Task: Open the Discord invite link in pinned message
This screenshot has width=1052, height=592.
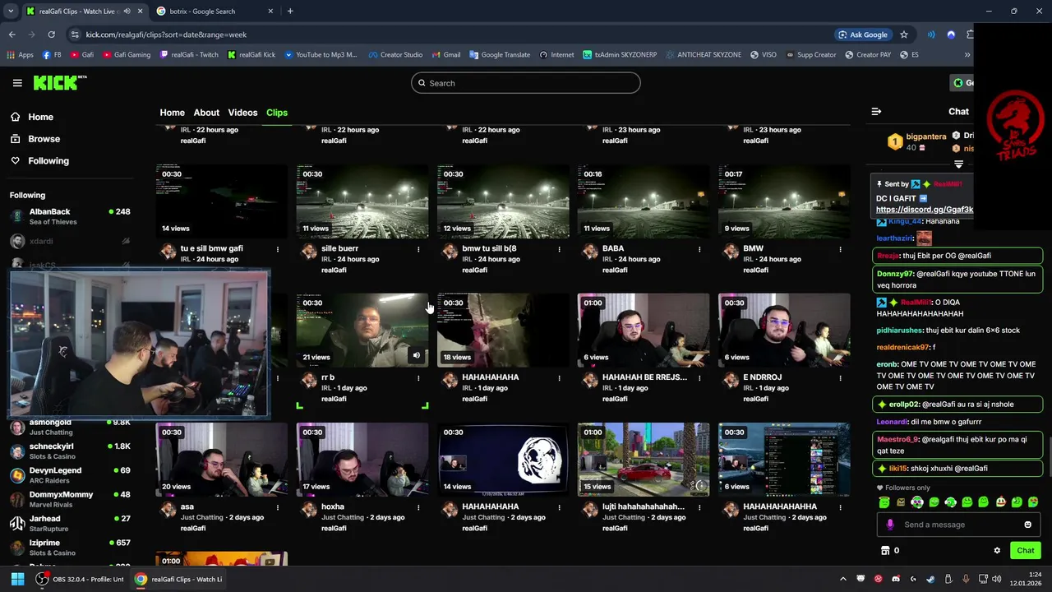Action: tap(925, 210)
